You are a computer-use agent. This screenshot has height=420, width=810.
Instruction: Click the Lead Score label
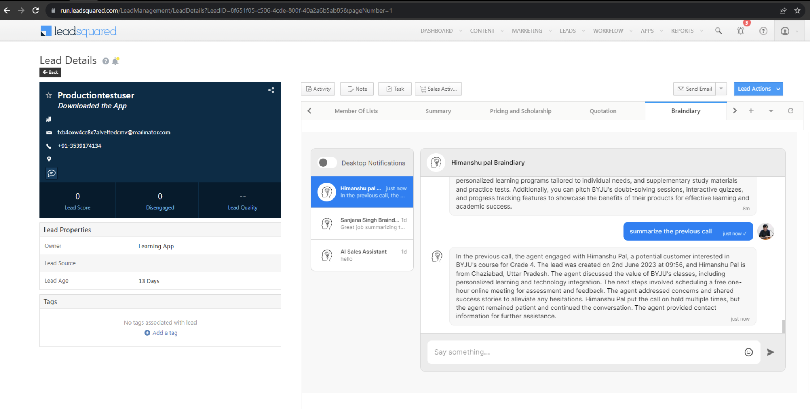[x=77, y=207]
